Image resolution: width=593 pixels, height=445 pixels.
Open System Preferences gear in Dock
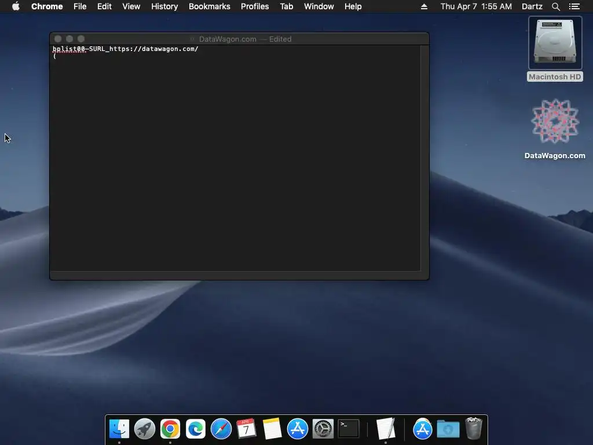(x=323, y=429)
